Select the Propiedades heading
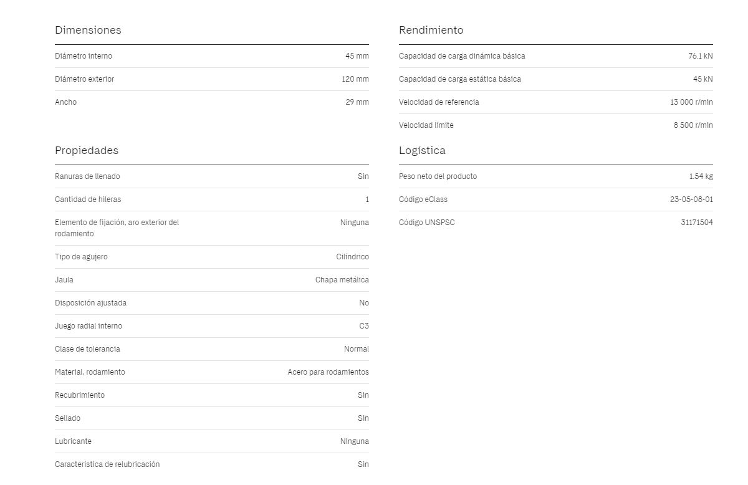 [87, 150]
